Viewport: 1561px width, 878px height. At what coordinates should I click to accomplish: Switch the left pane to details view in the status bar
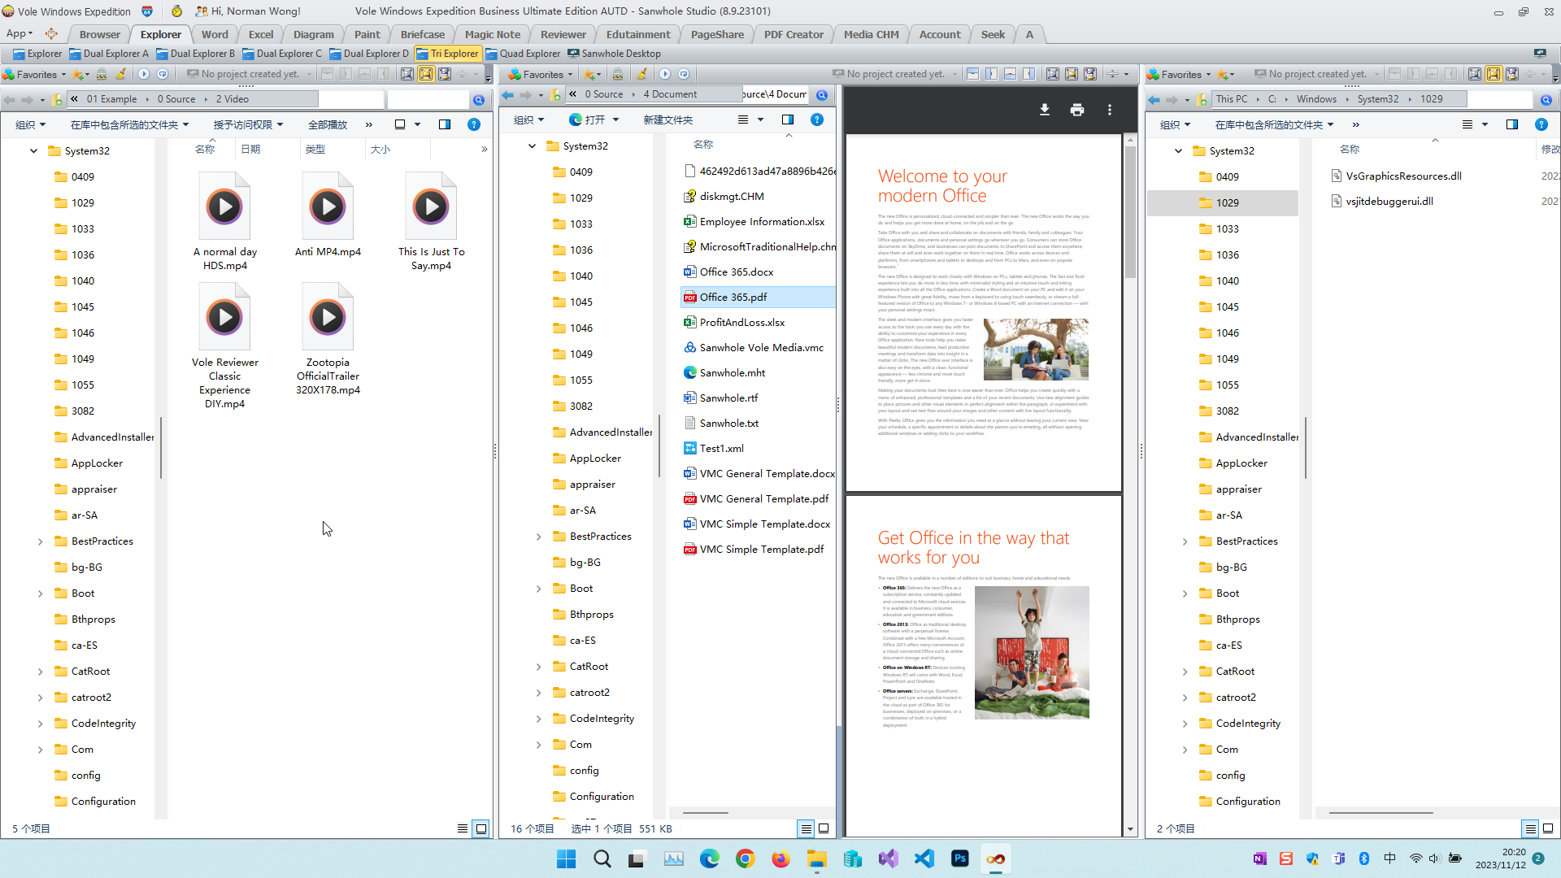click(463, 828)
